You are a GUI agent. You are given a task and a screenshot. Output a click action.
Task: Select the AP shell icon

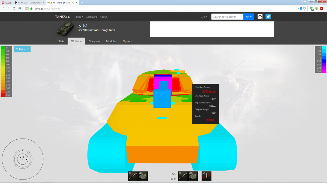point(206,176)
